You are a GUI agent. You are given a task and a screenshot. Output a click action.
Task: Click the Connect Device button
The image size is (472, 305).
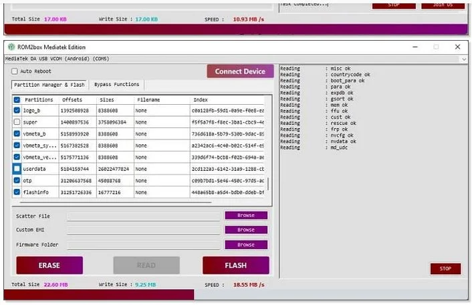pyautogui.click(x=240, y=71)
